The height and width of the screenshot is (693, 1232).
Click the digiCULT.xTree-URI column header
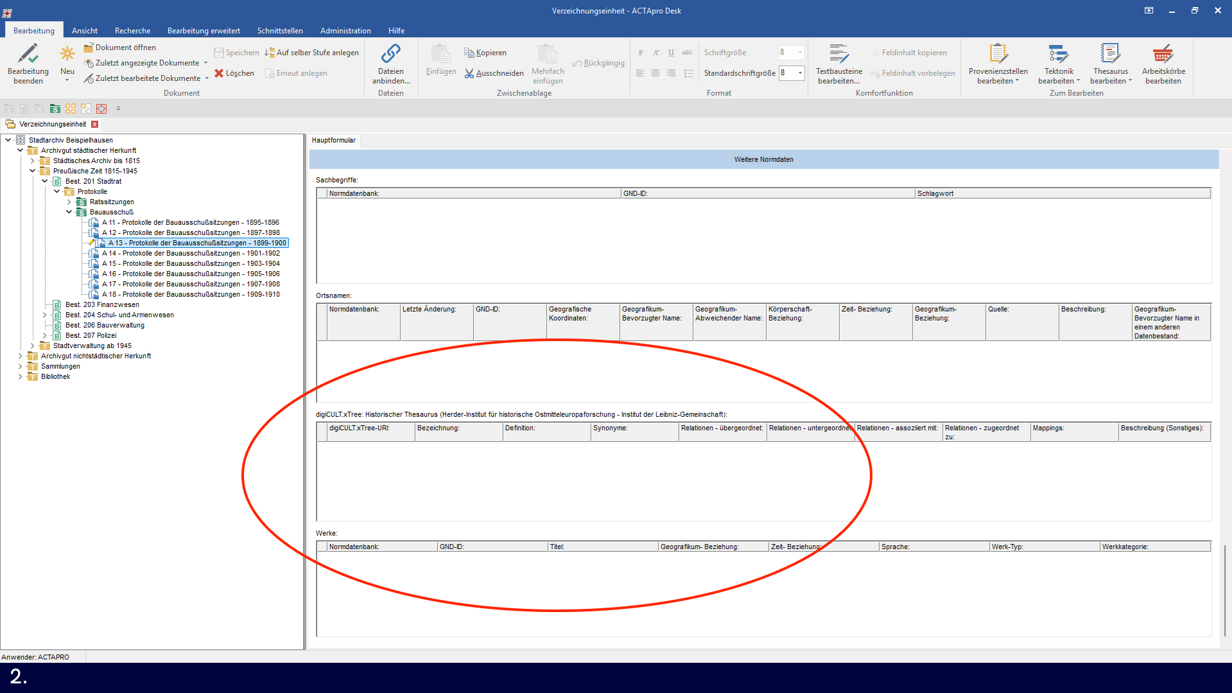click(371, 432)
